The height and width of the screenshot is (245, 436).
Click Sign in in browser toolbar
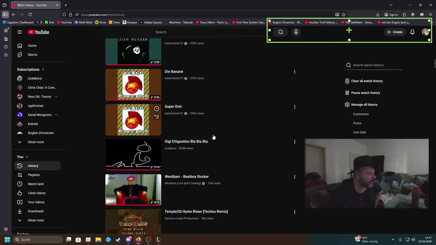point(391,15)
